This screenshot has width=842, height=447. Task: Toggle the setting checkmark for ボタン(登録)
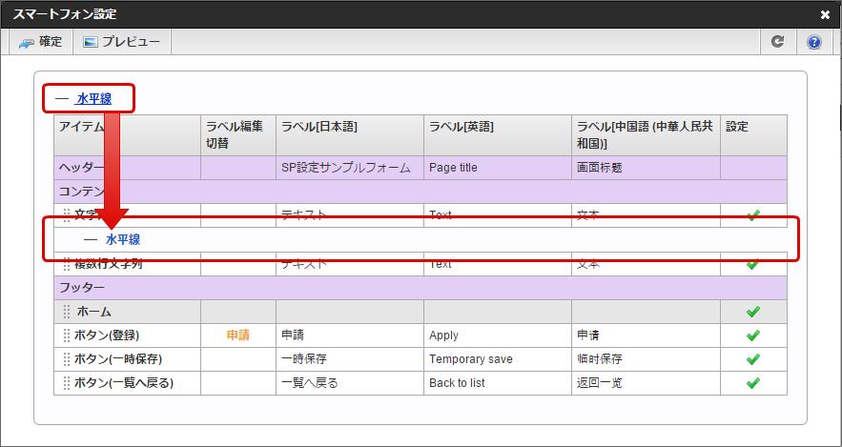click(752, 335)
